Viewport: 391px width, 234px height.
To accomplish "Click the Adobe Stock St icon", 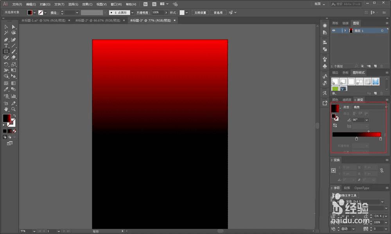I will [x=154, y=4].
